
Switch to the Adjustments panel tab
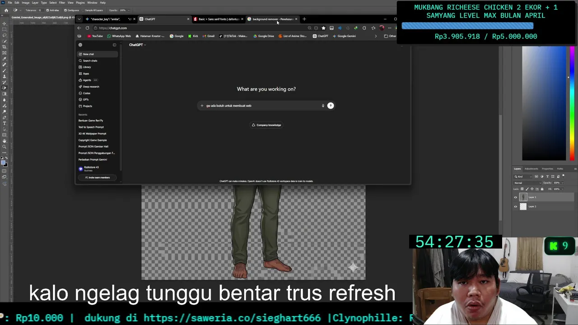coord(531,169)
